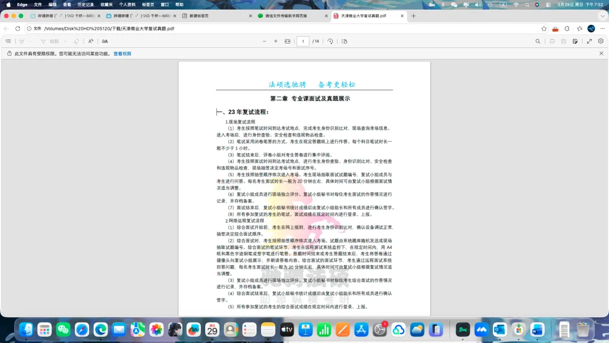Toggle fit-to-width page display
This screenshot has height=343, width=609.
coord(288,41)
